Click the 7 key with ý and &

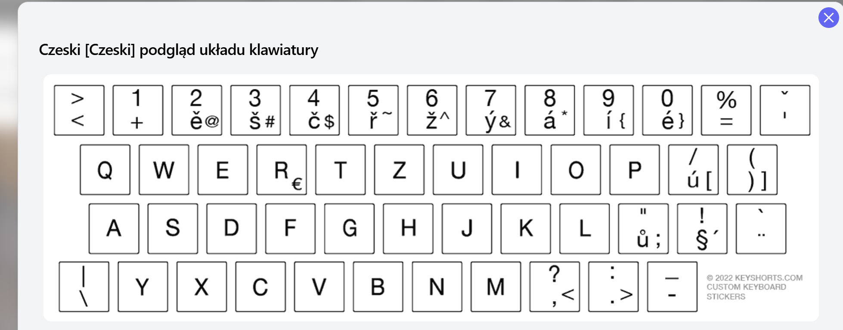point(491,110)
